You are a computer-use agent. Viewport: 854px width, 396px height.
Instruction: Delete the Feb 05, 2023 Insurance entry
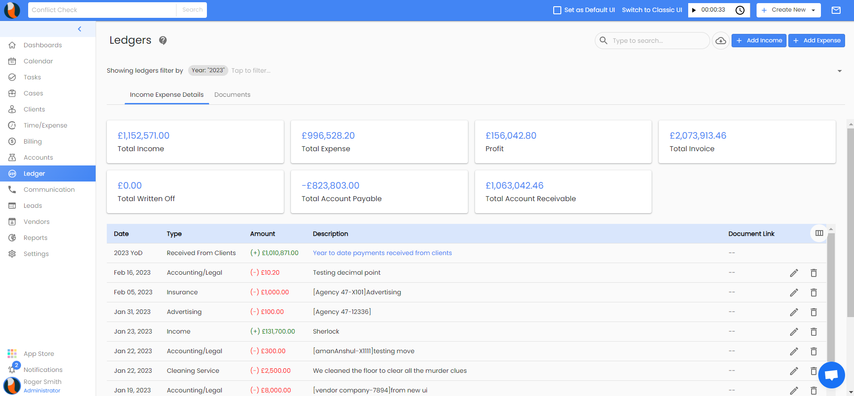[x=813, y=293]
